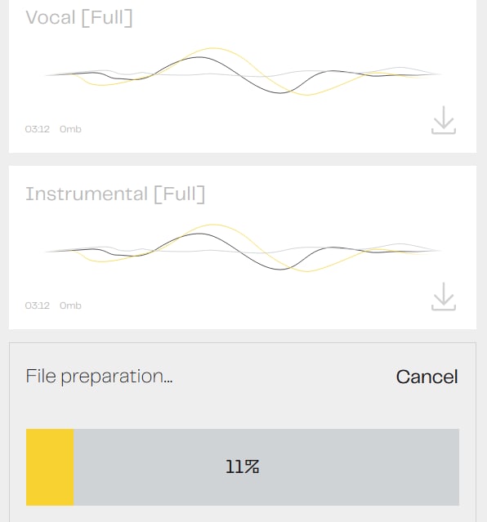The image size is (487, 522).
Task: Click the dark curve's lowest dip in Vocal waveform
Action: click(280, 92)
